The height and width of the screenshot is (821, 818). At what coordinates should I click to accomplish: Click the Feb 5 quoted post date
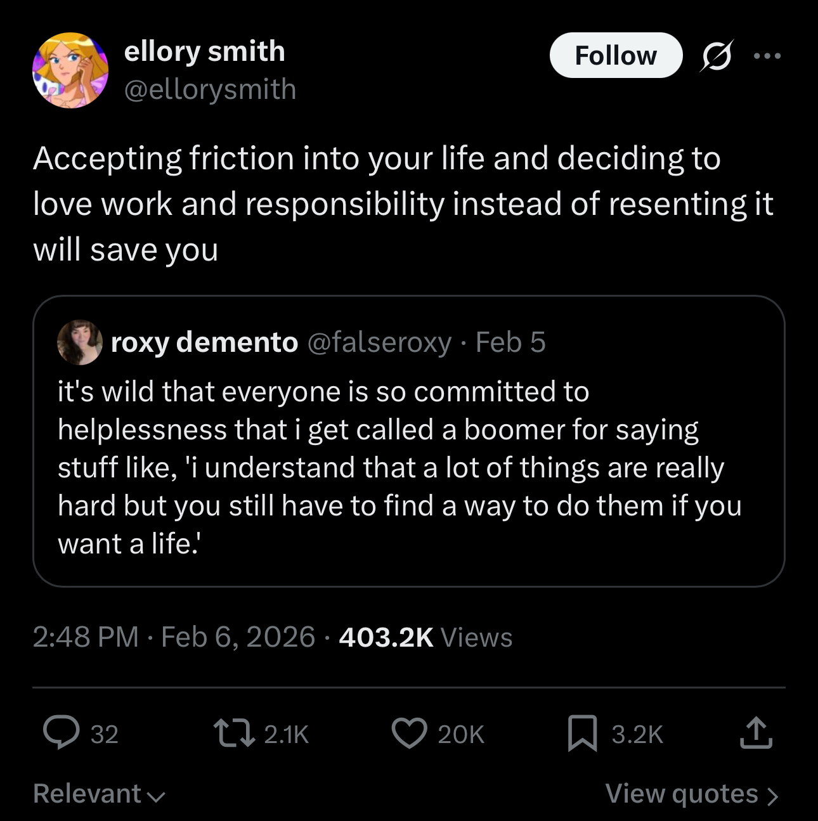coord(510,342)
